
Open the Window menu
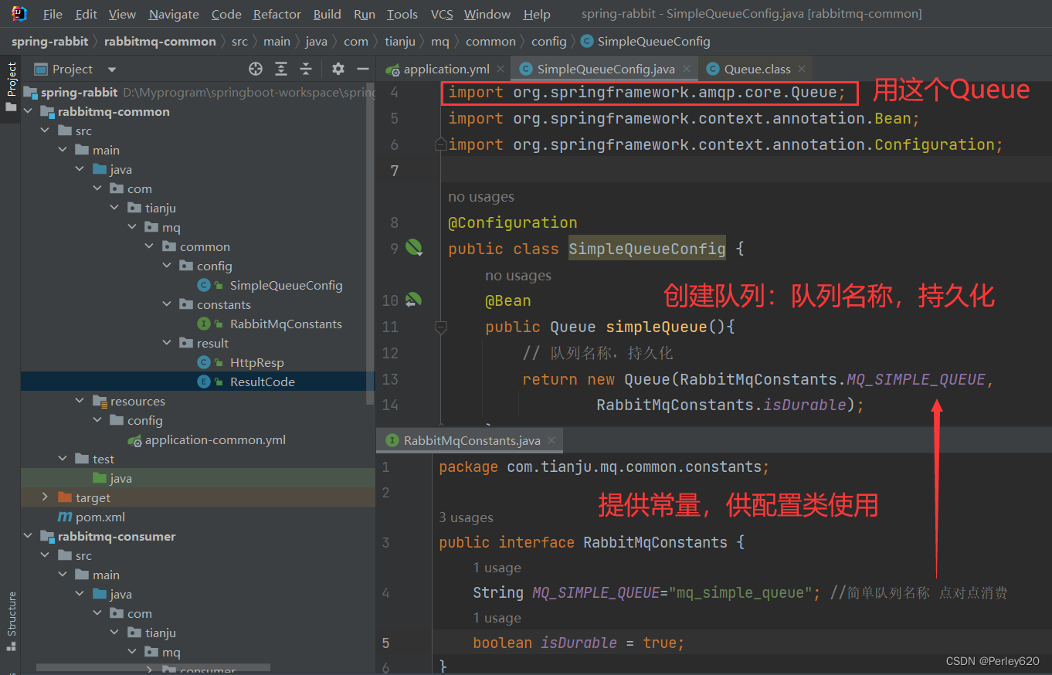[487, 14]
